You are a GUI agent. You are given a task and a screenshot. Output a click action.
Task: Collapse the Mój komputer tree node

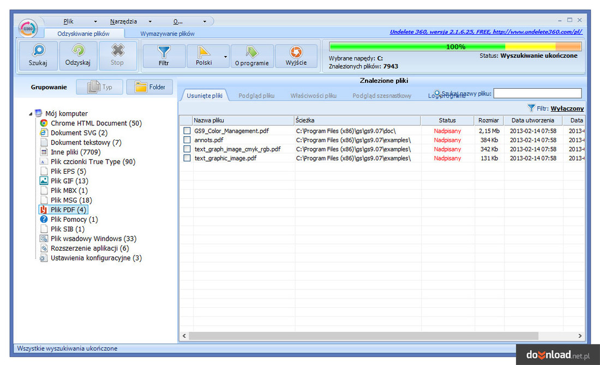31,113
